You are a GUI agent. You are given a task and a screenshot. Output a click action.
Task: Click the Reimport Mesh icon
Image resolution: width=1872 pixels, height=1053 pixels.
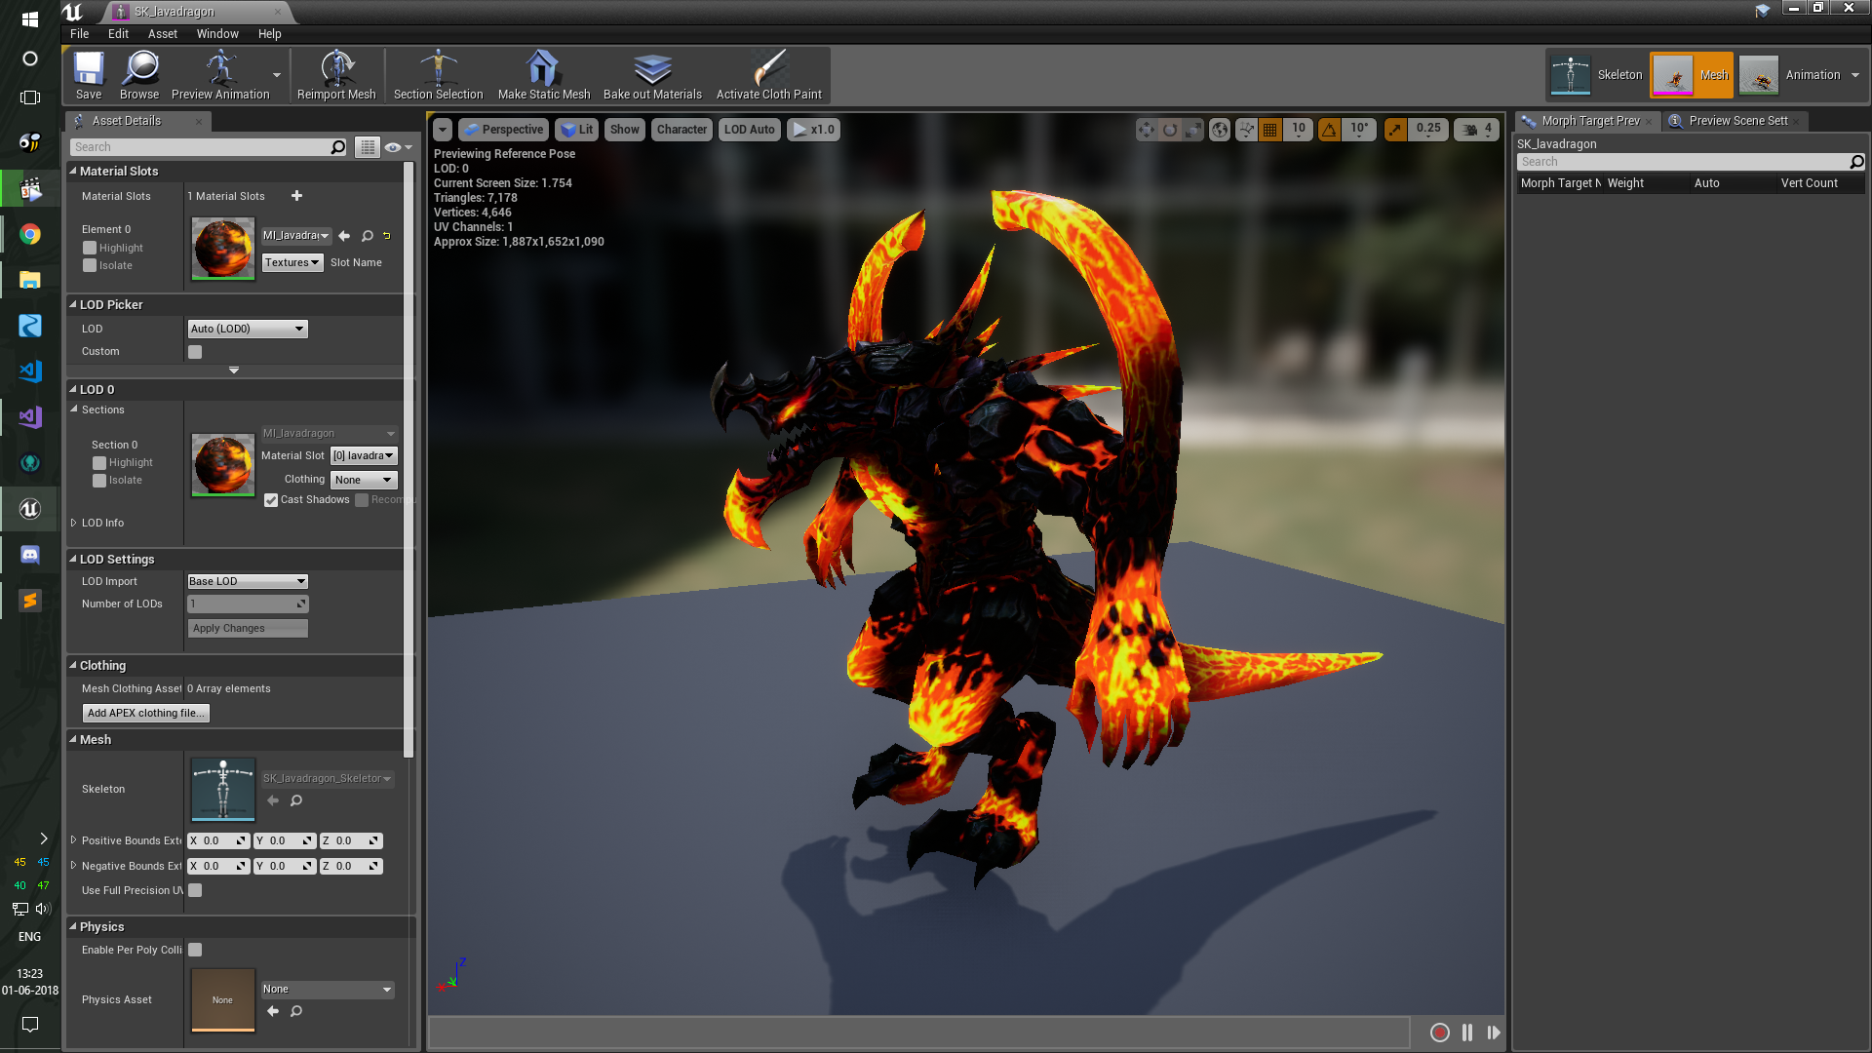click(x=336, y=75)
